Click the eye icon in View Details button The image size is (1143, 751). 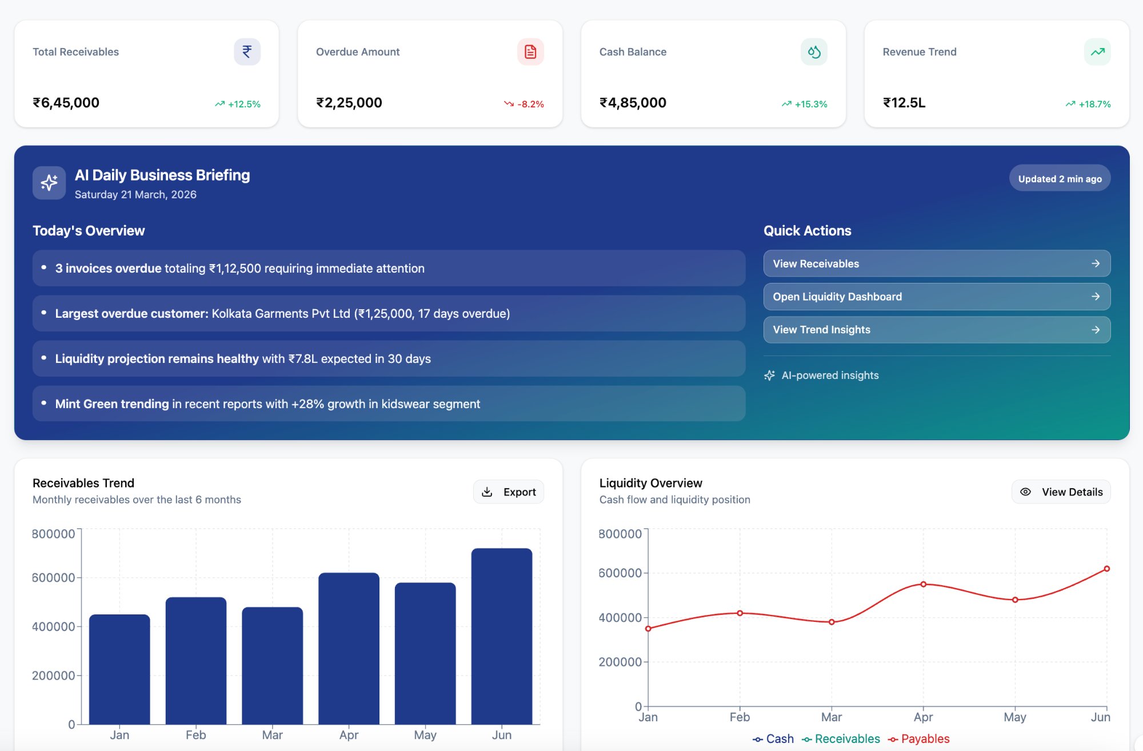(1025, 492)
